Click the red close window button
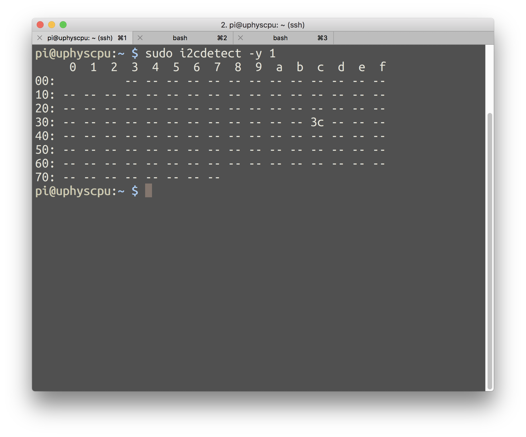The width and height of the screenshot is (526, 437). (40, 25)
